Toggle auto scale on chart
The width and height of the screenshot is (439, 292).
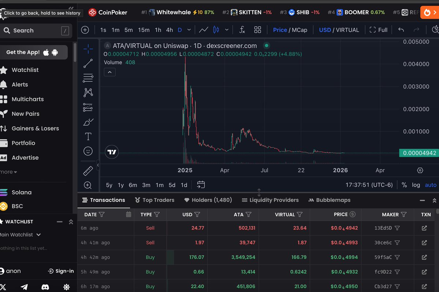[431, 185]
